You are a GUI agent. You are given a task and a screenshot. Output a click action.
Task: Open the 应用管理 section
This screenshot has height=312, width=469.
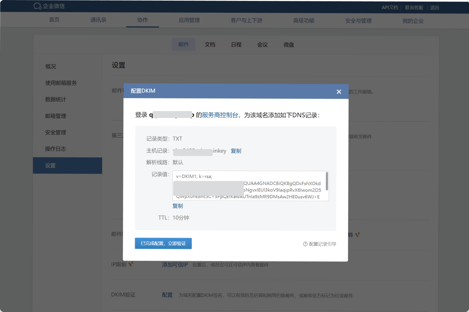(189, 20)
